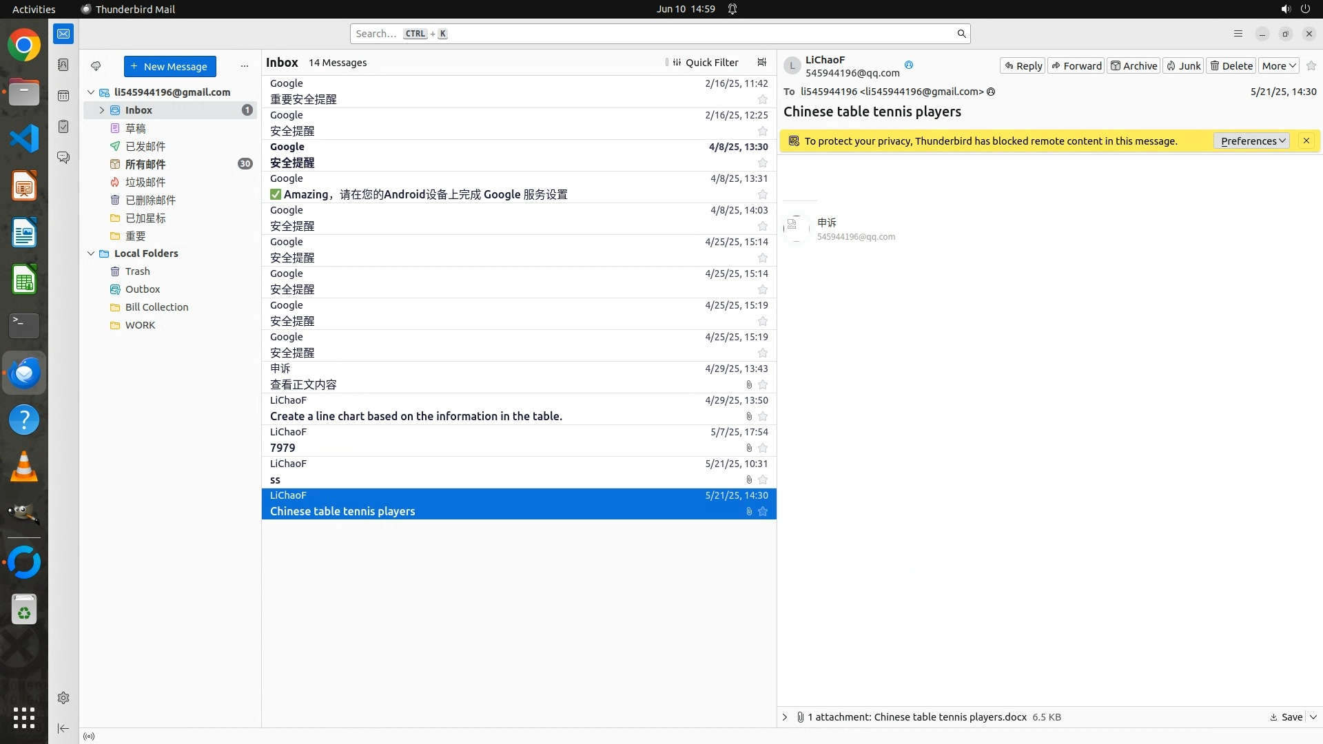Toggle star in message header
The height and width of the screenshot is (744, 1323).
pyautogui.click(x=1311, y=66)
